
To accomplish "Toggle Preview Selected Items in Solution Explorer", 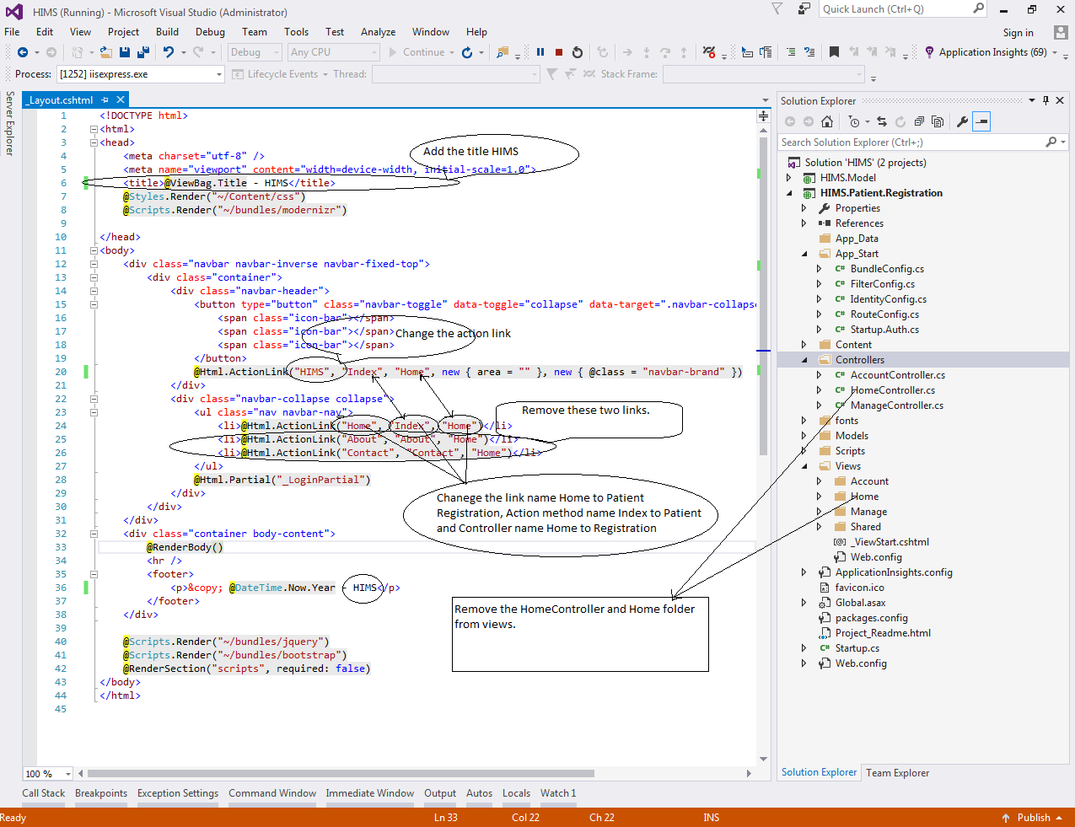I will (x=981, y=121).
